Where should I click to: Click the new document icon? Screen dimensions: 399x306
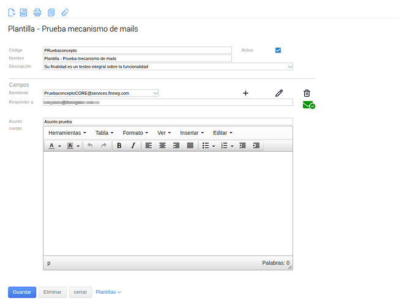11,12
